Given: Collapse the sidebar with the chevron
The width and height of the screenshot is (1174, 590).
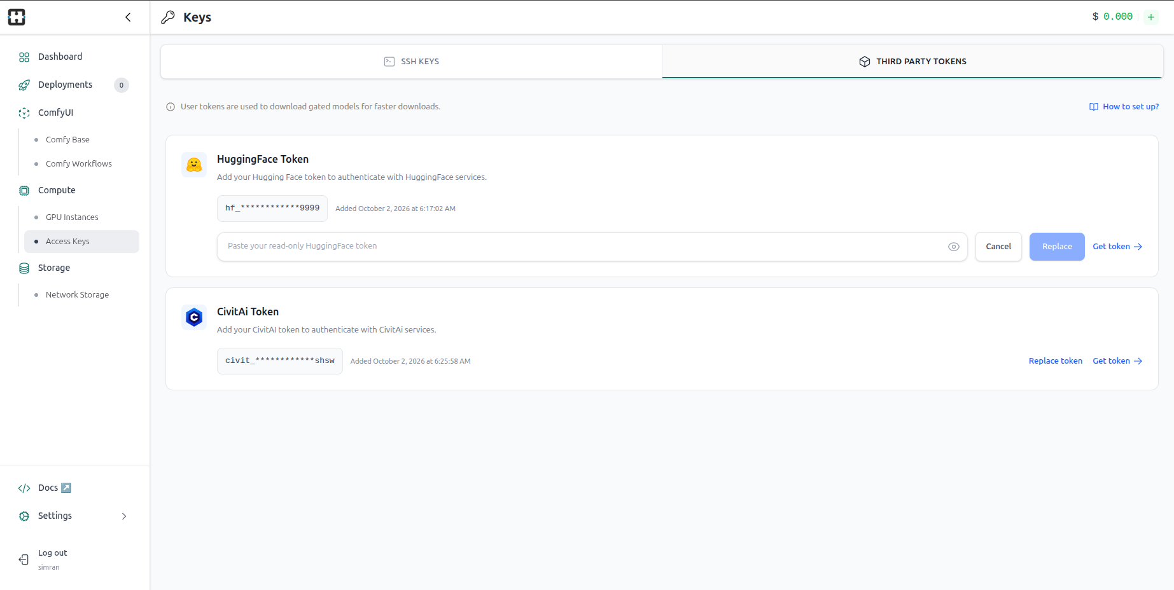Looking at the screenshot, I should (x=128, y=17).
